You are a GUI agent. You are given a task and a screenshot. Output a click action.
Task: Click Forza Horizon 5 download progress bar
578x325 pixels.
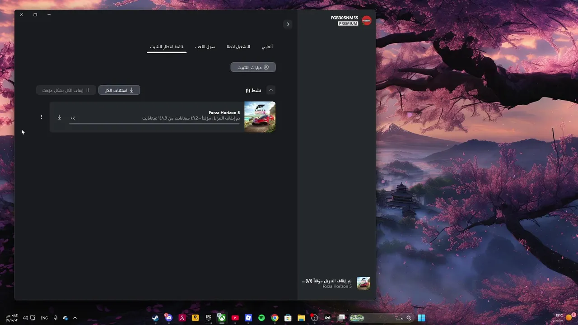(x=154, y=123)
